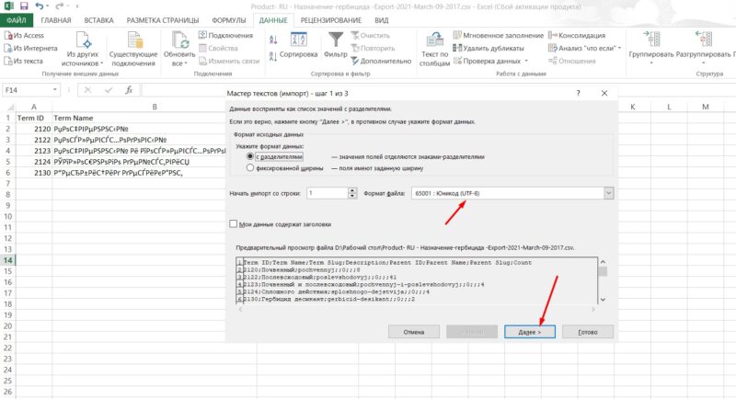Select fixed width (фиксированной ширины) option
The image size is (736, 399).
[250, 167]
